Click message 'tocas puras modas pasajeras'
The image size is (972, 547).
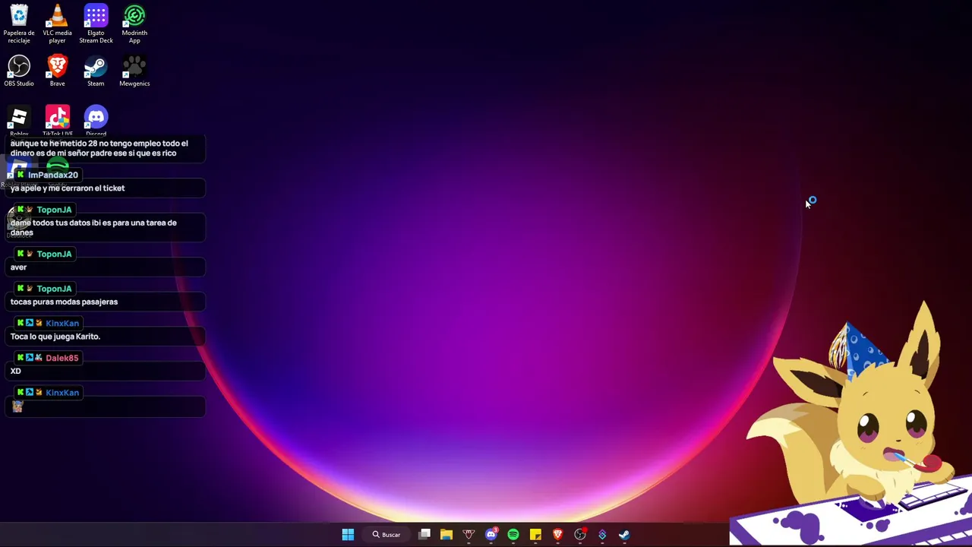pos(64,302)
